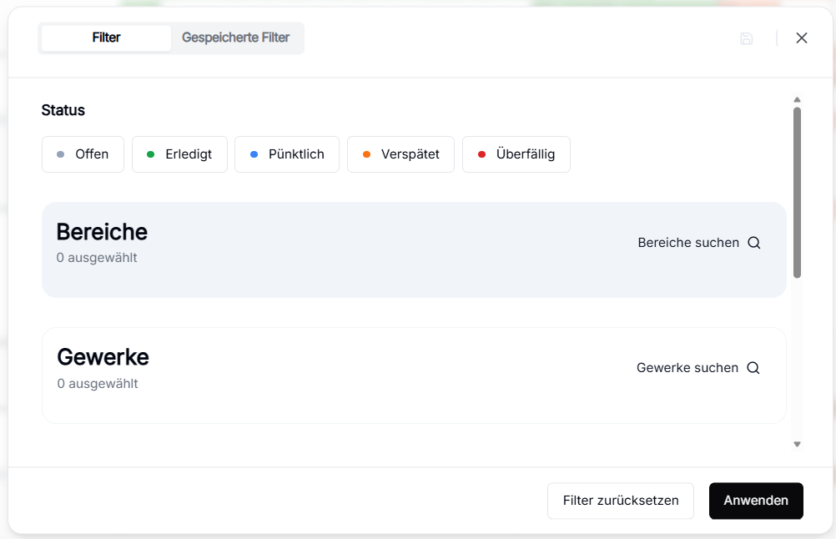
Task: Click the Filter zurücksetzen button
Action: click(620, 501)
